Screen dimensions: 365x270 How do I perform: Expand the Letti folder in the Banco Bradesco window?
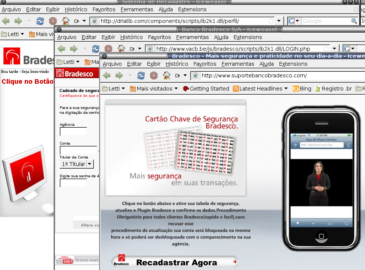click(x=68, y=62)
